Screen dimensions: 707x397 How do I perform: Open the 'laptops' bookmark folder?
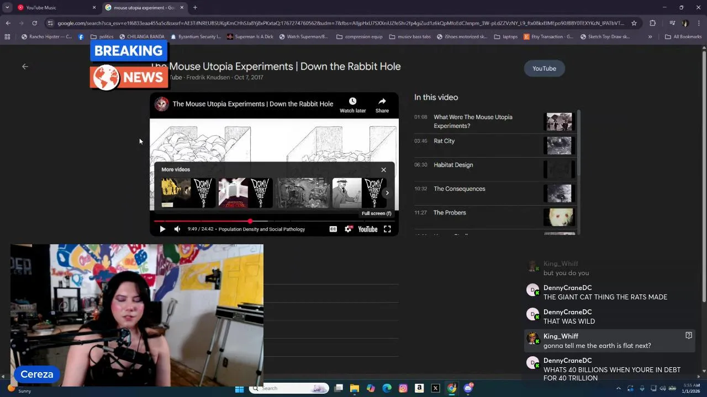506,37
